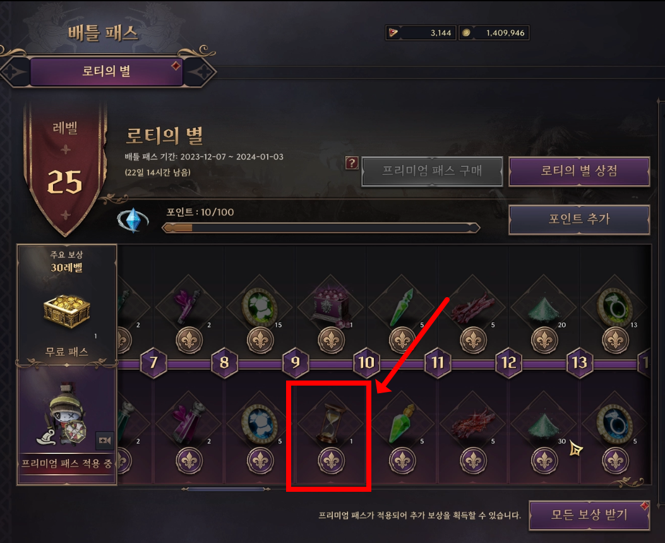This screenshot has width=665, height=543.
Task: Click the camera preview icon on premium mascot
Action: 104,440
